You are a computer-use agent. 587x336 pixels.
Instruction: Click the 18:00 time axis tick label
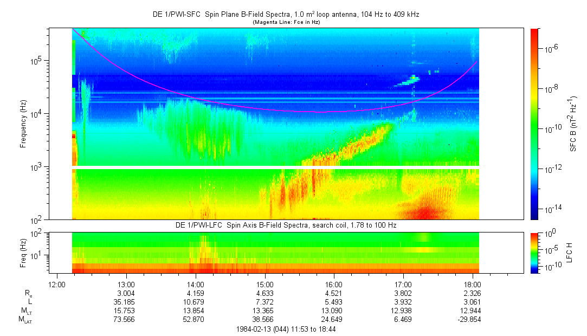pyautogui.click(x=472, y=284)
